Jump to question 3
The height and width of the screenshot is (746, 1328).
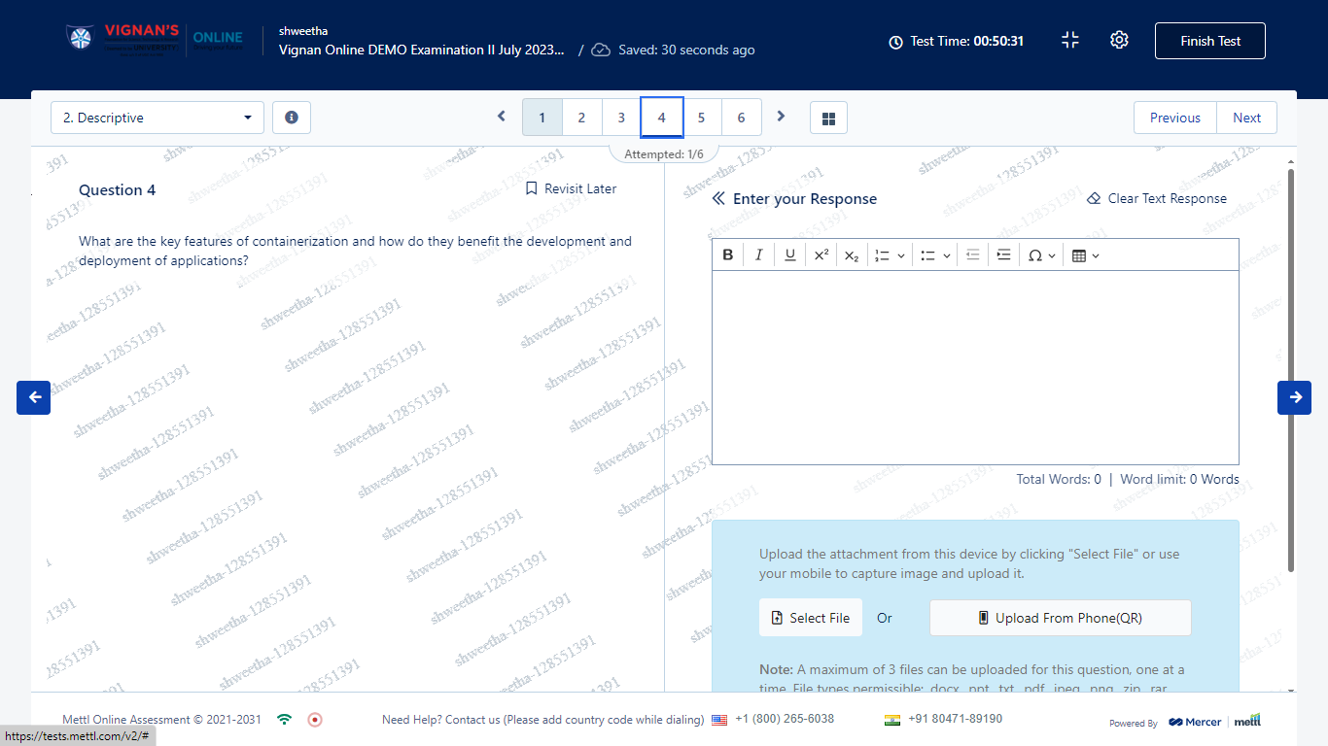[x=621, y=118]
